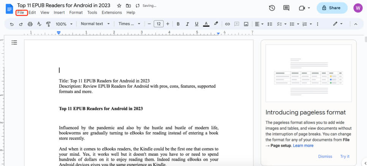The width and height of the screenshot is (367, 166).
Task: Open the account avatar W
Action: (358, 8)
